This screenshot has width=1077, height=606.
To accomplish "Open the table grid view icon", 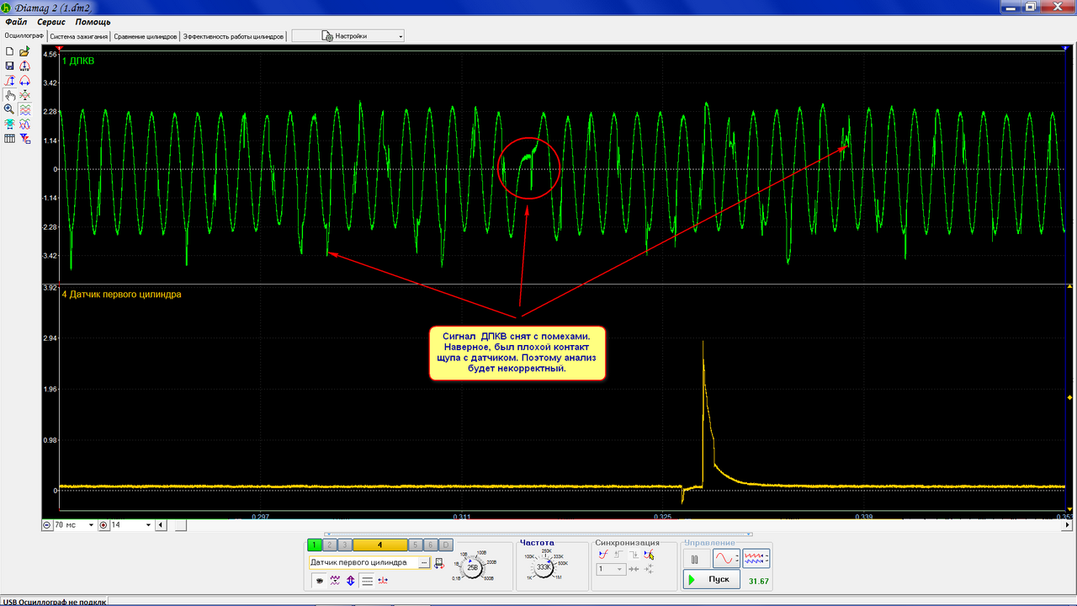I will pos(9,138).
